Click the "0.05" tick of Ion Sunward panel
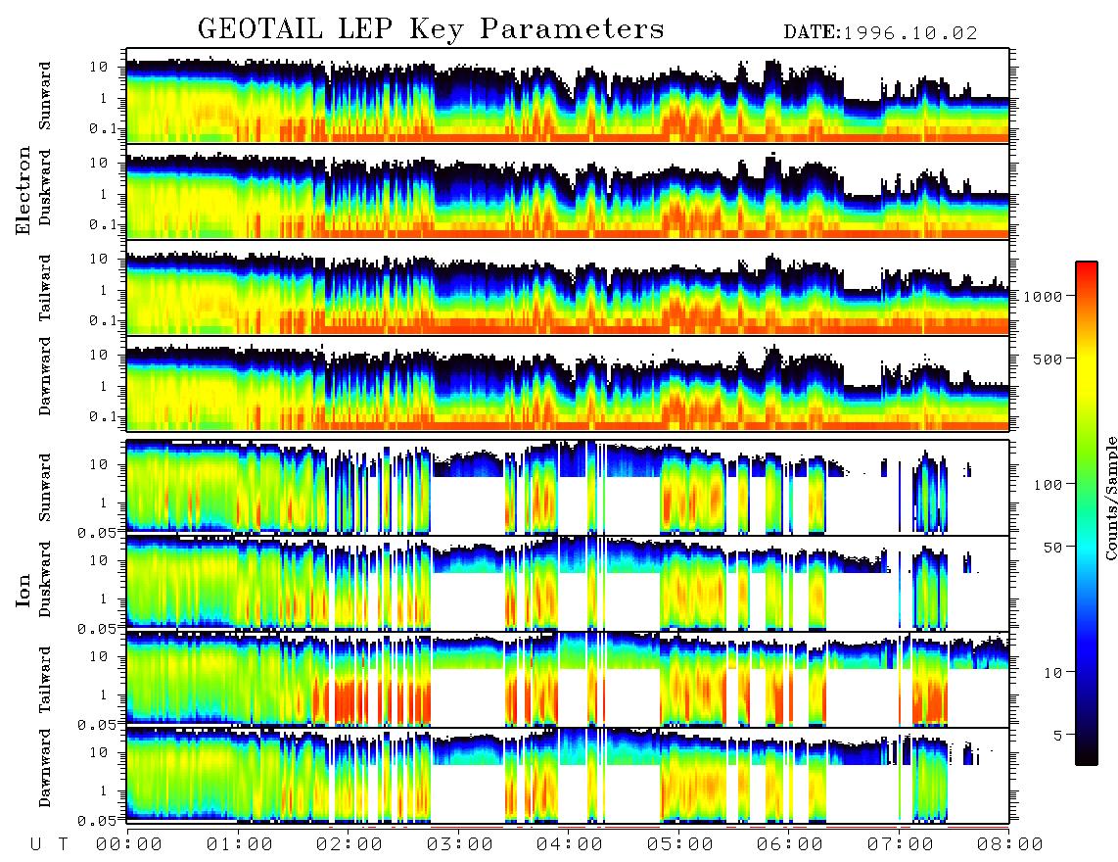 point(96,532)
